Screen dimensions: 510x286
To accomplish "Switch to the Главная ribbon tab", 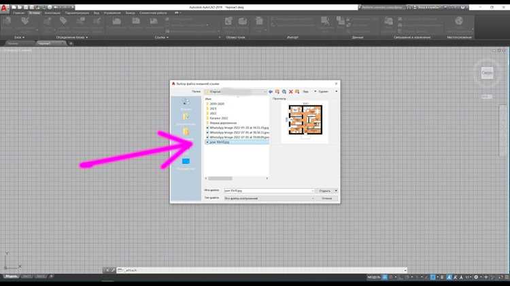I will pos(19,13).
